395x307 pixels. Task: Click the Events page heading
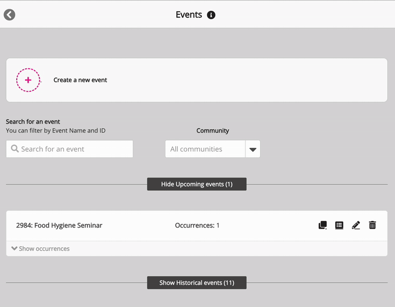click(189, 15)
